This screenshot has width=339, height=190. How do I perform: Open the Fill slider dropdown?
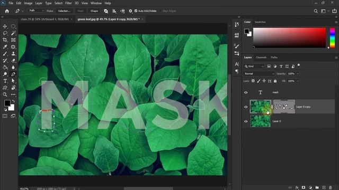(x=298, y=81)
